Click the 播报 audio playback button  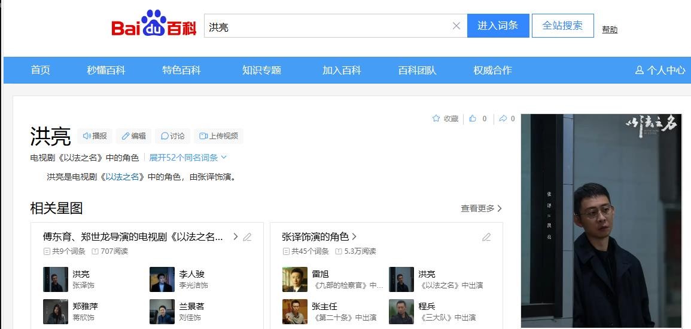[95, 136]
